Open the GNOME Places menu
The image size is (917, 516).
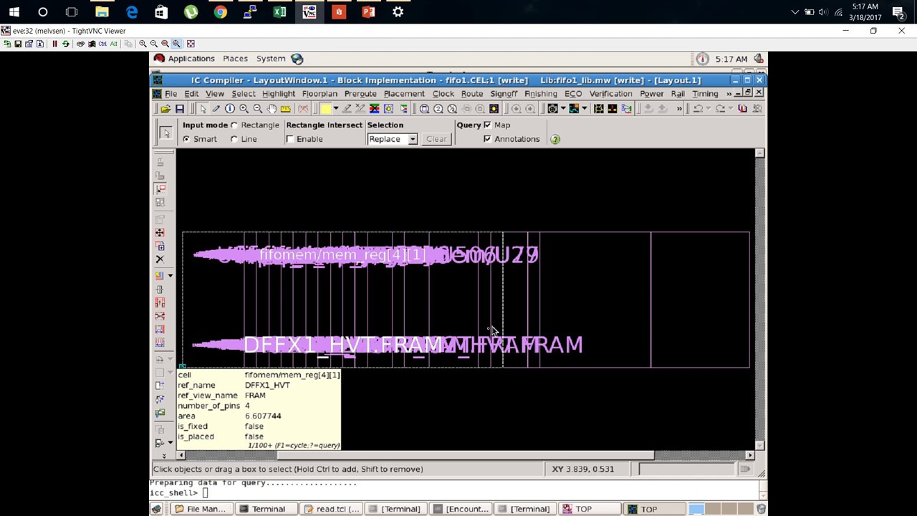click(x=235, y=59)
